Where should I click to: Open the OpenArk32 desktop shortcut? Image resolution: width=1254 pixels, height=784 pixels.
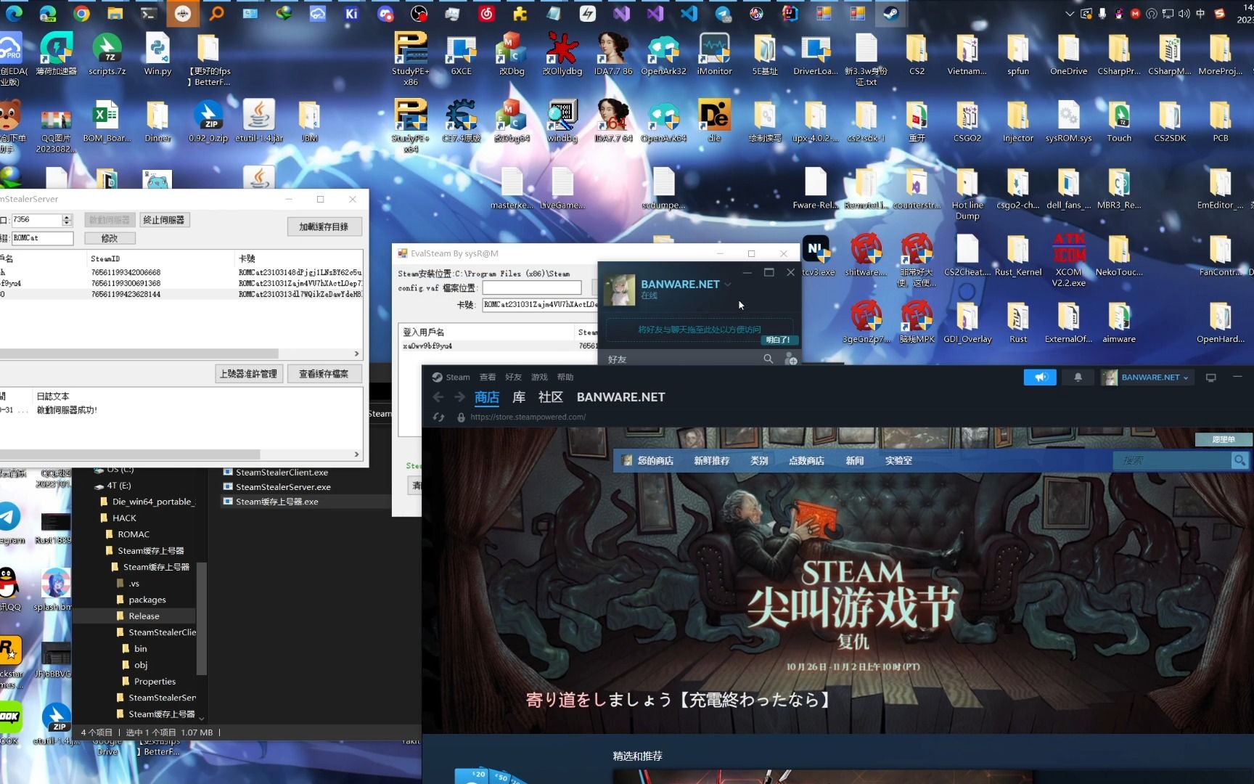click(663, 53)
